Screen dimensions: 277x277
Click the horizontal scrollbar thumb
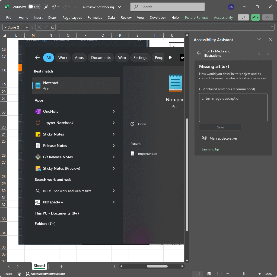pyautogui.click(x=157, y=266)
